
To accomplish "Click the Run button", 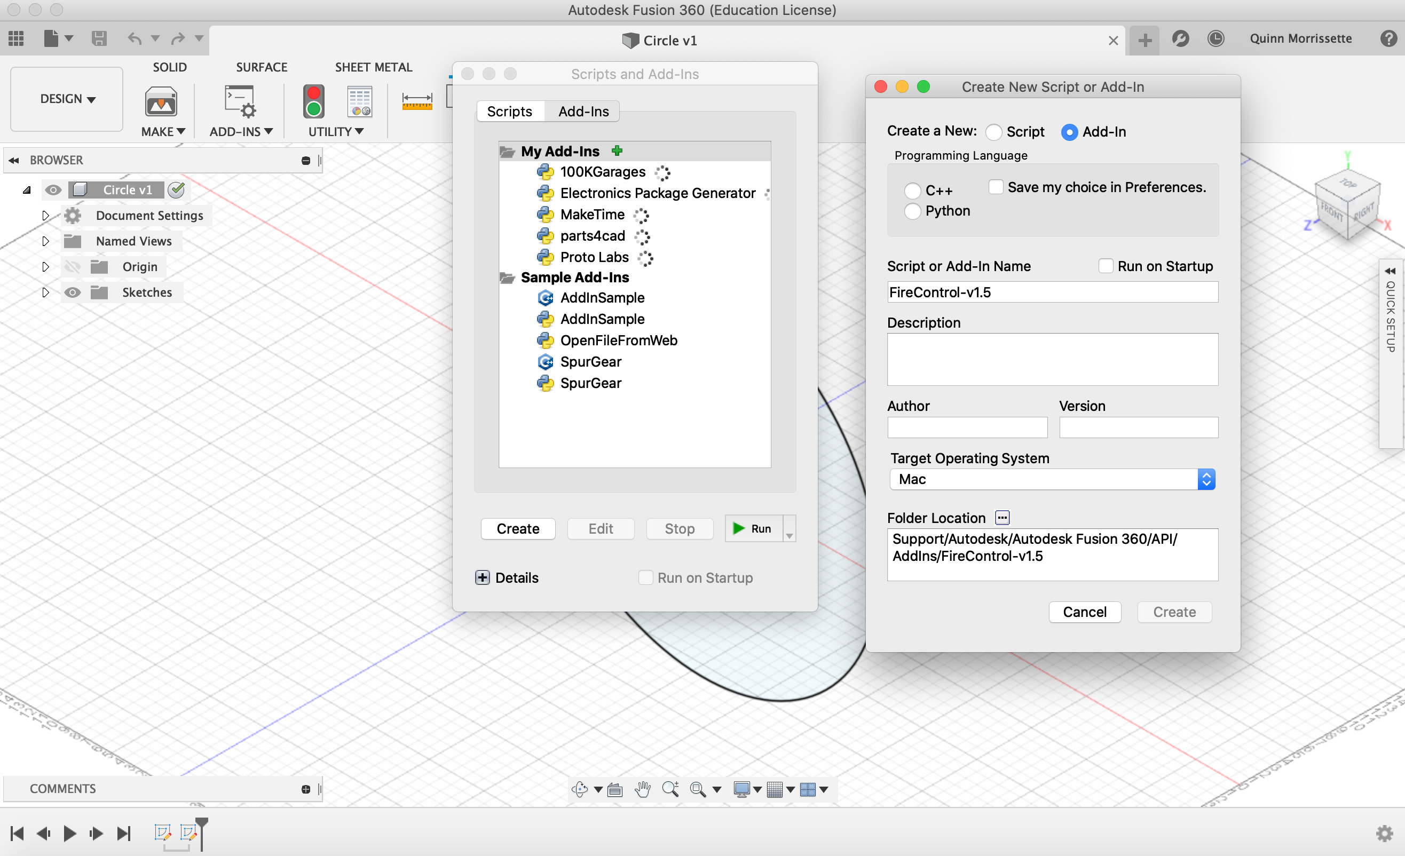I will 753,528.
